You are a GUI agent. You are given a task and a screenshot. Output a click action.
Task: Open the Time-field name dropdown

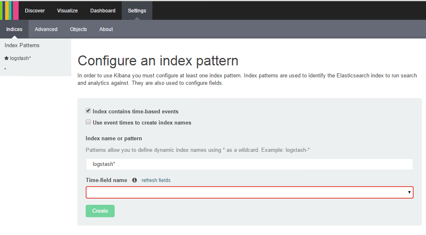tap(249, 192)
